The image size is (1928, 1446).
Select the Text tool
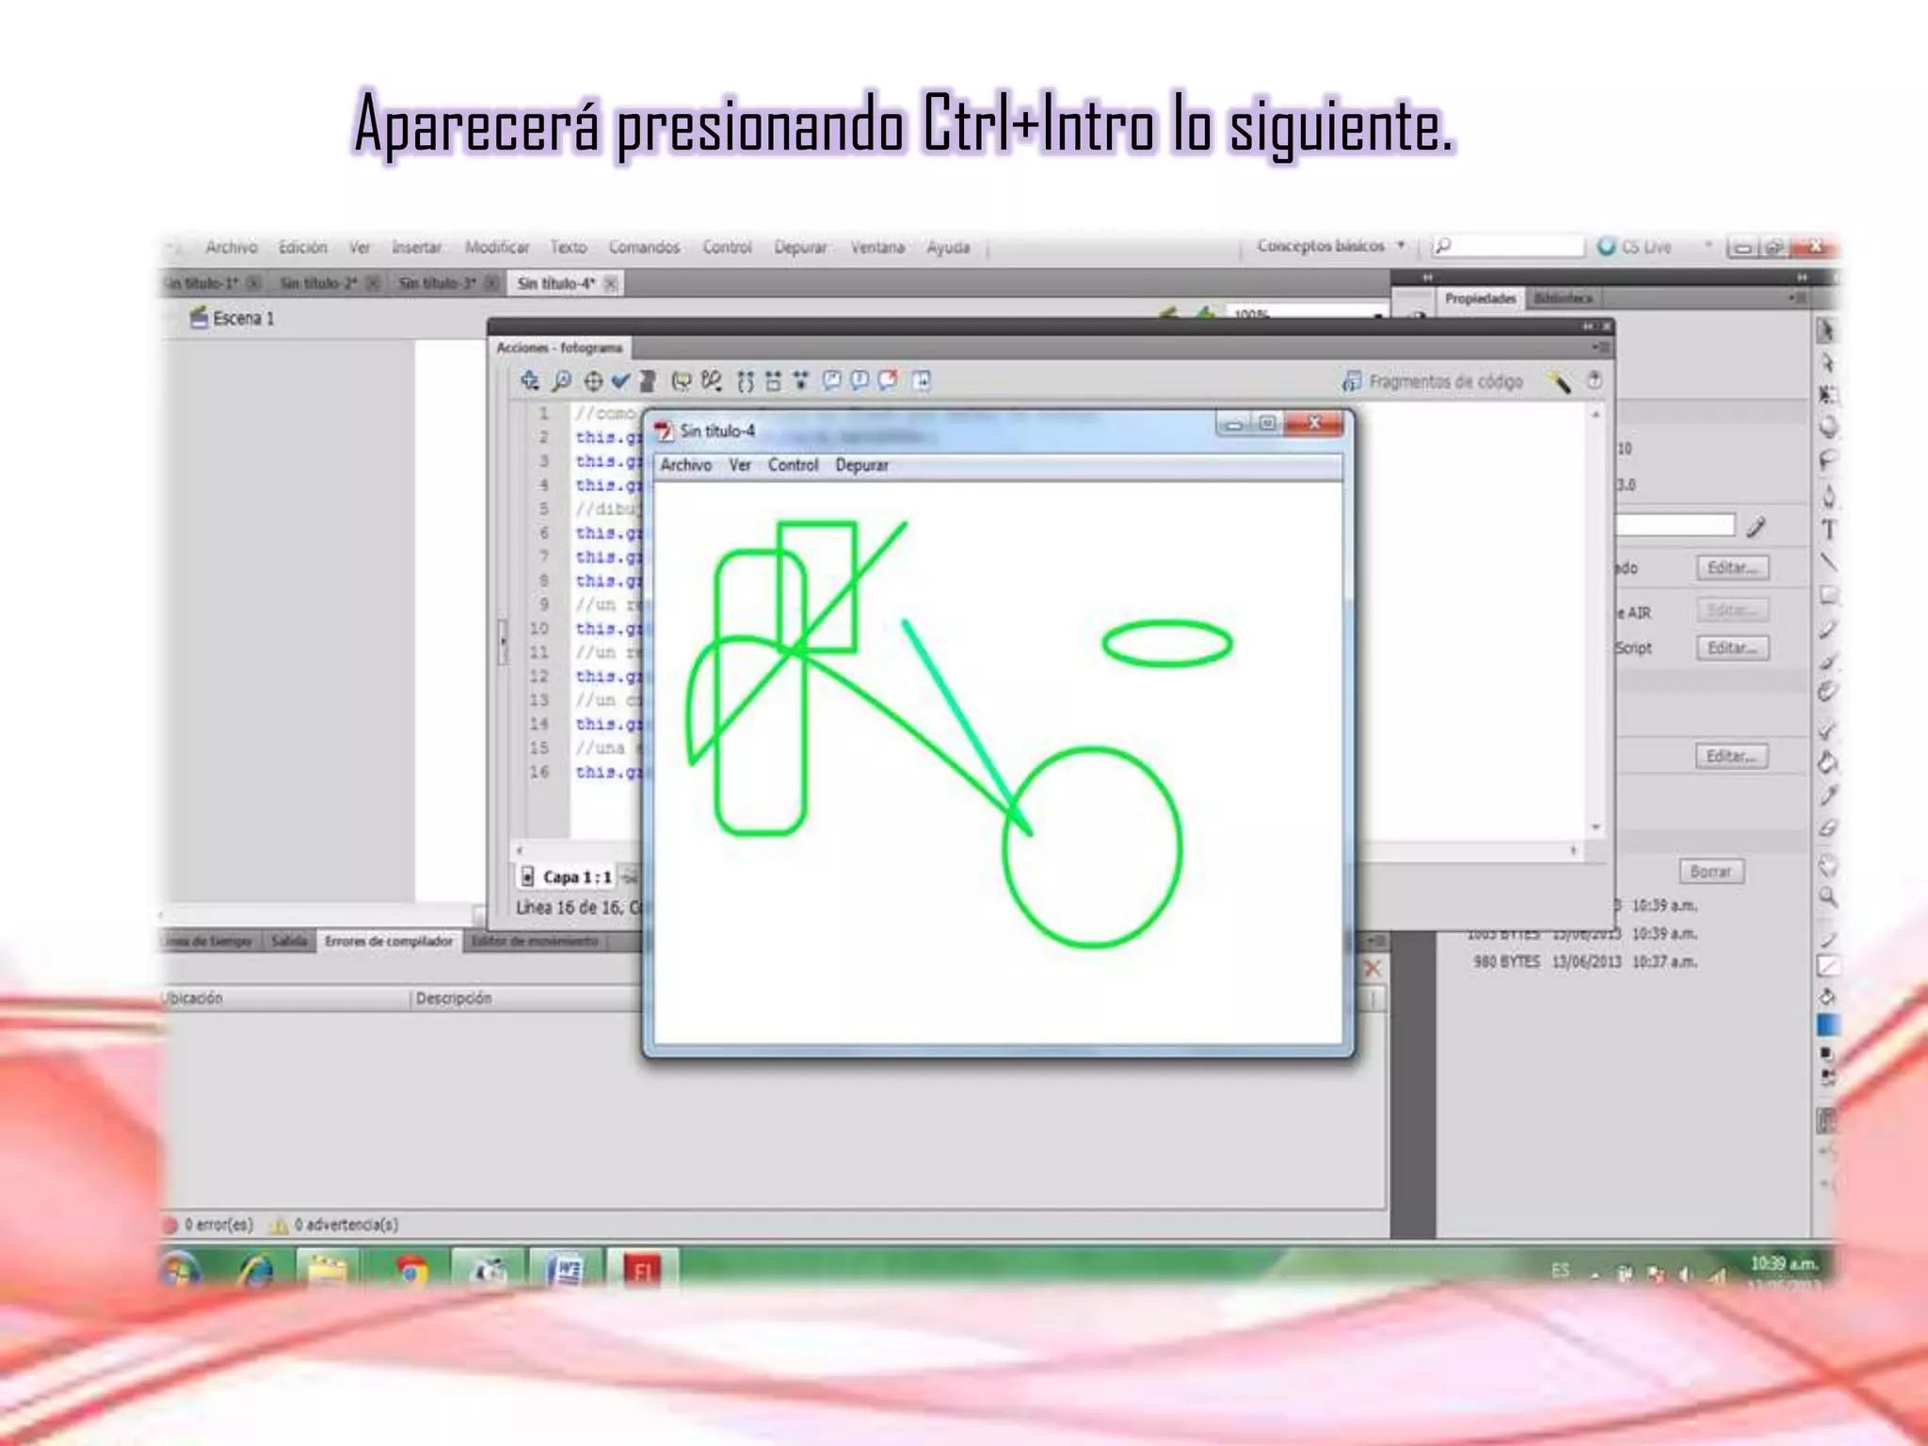1828,529
